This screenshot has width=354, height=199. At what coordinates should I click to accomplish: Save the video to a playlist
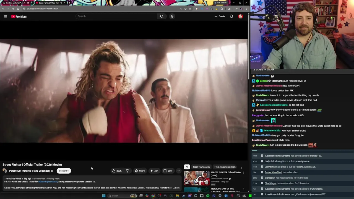coord(168,171)
